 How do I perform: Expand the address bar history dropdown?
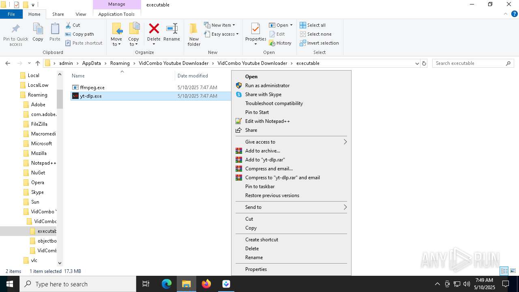click(x=417, y=63)
